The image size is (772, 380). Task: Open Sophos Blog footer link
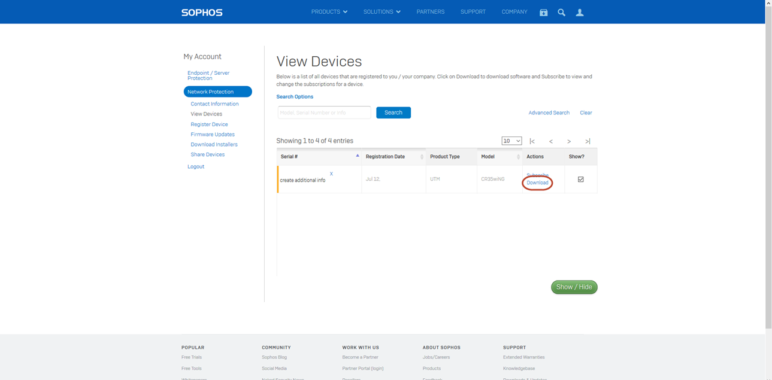tap(274, 357)
